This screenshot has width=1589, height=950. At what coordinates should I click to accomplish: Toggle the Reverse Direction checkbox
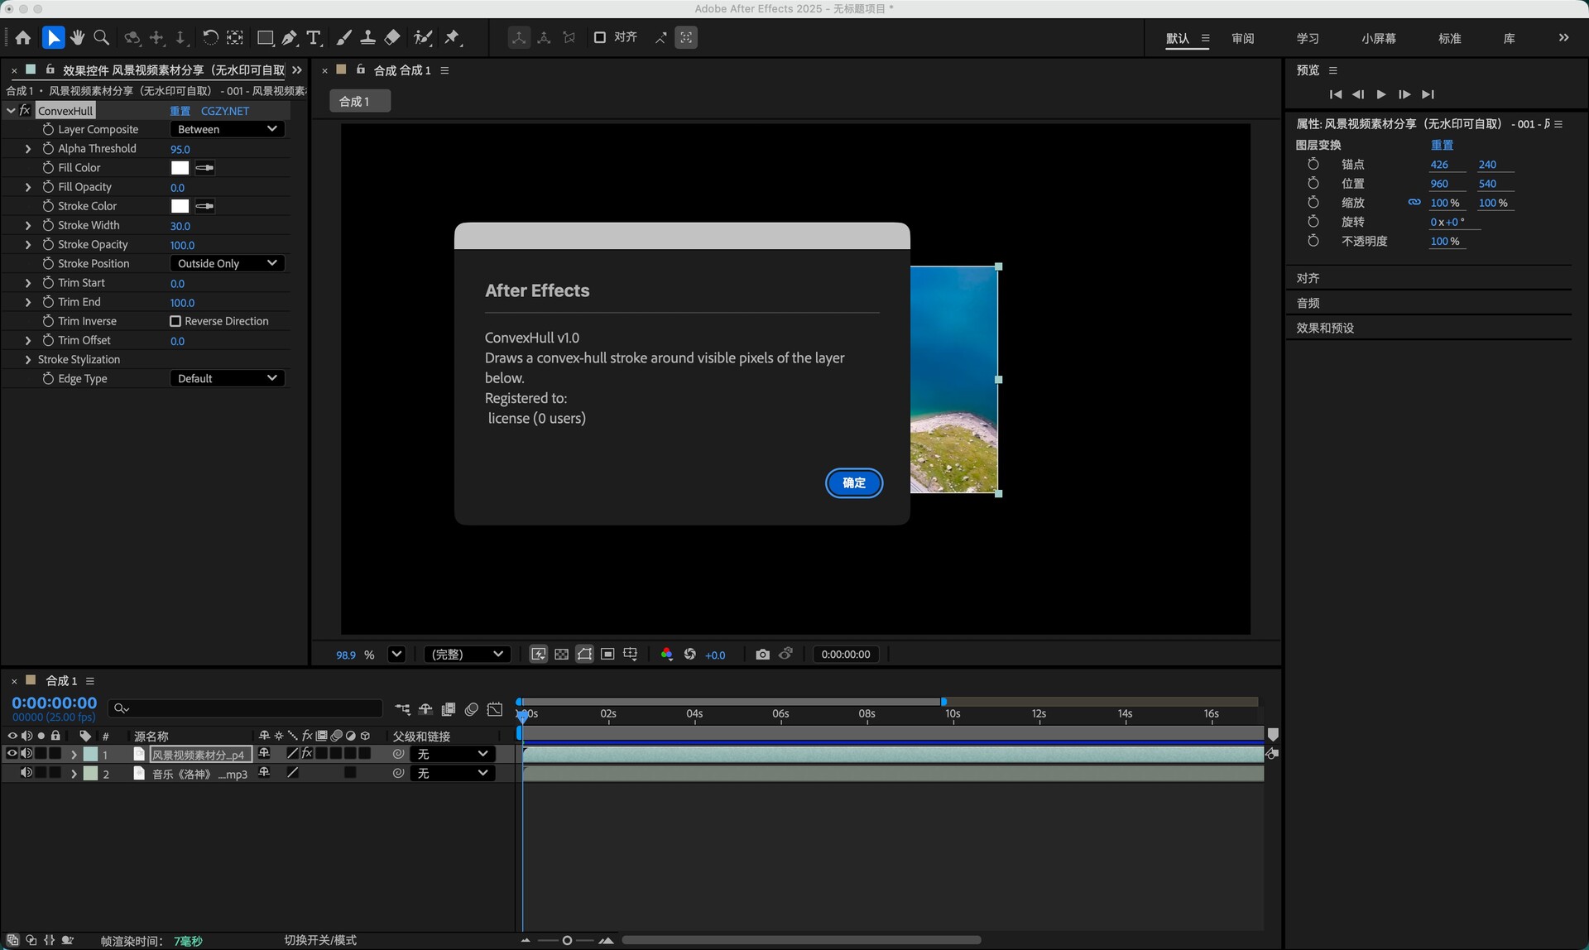click(x=175, y=321)
